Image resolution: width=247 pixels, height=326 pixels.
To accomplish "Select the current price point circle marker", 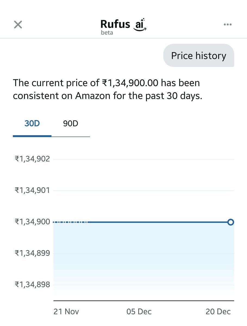I will pos(230,222).
